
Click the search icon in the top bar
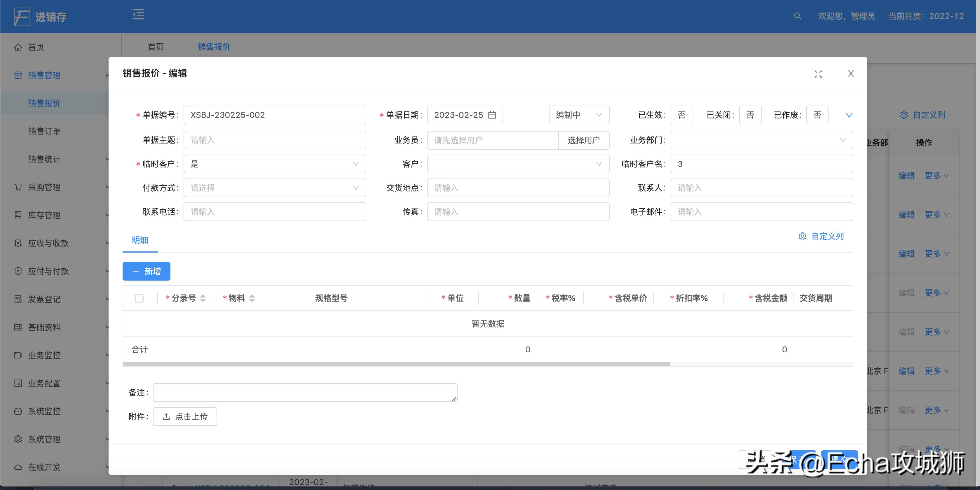(x=797, y=16)
